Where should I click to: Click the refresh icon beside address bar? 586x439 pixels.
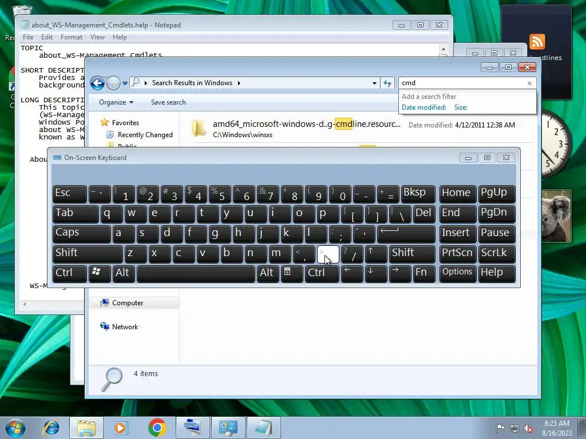pyautogui.click(x=387, y=83)
